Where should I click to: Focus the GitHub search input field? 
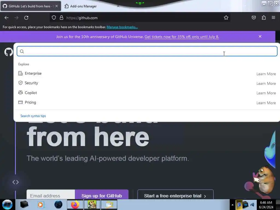click(147, 51)
